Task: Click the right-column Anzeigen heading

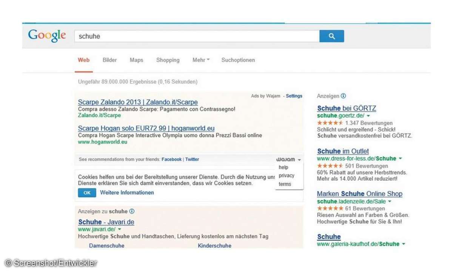Action: coord(328,96)
